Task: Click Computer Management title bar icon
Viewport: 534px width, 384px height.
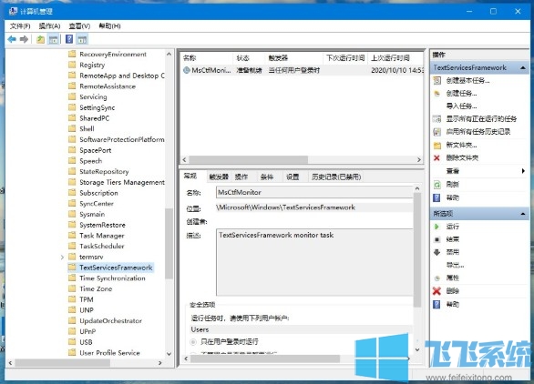Action: 13,11
